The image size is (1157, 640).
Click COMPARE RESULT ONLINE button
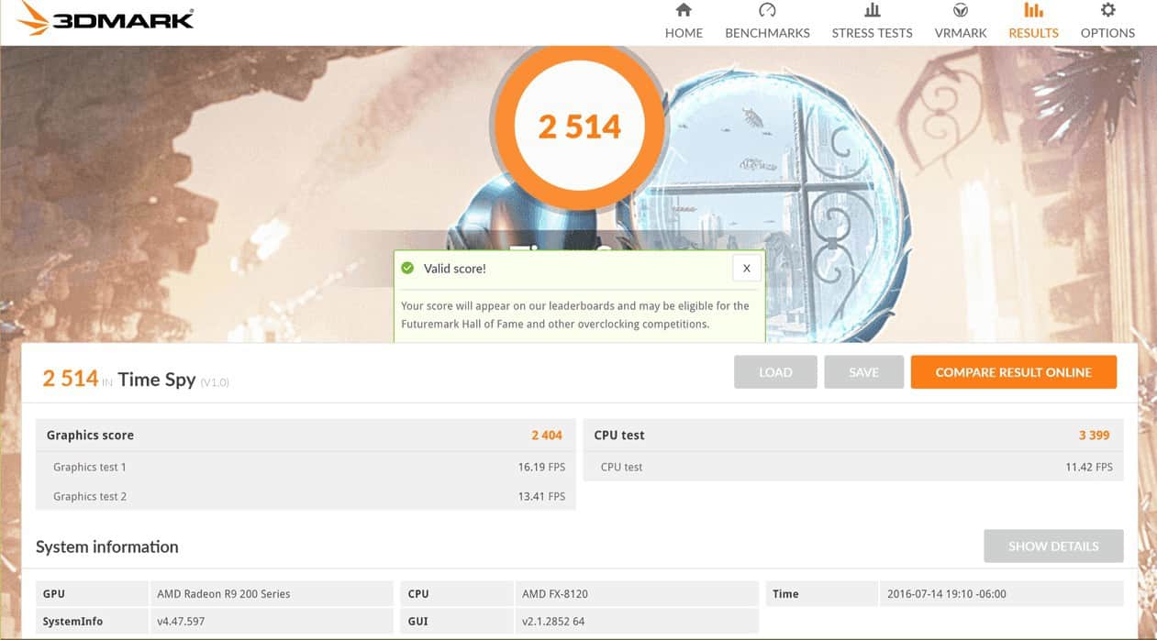[x=1013, y=372]
